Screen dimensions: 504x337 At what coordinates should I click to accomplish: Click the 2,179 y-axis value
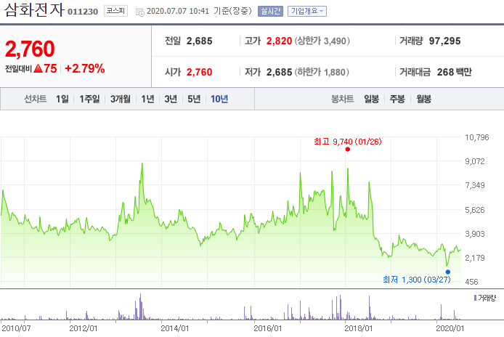[x=475, y=258]
